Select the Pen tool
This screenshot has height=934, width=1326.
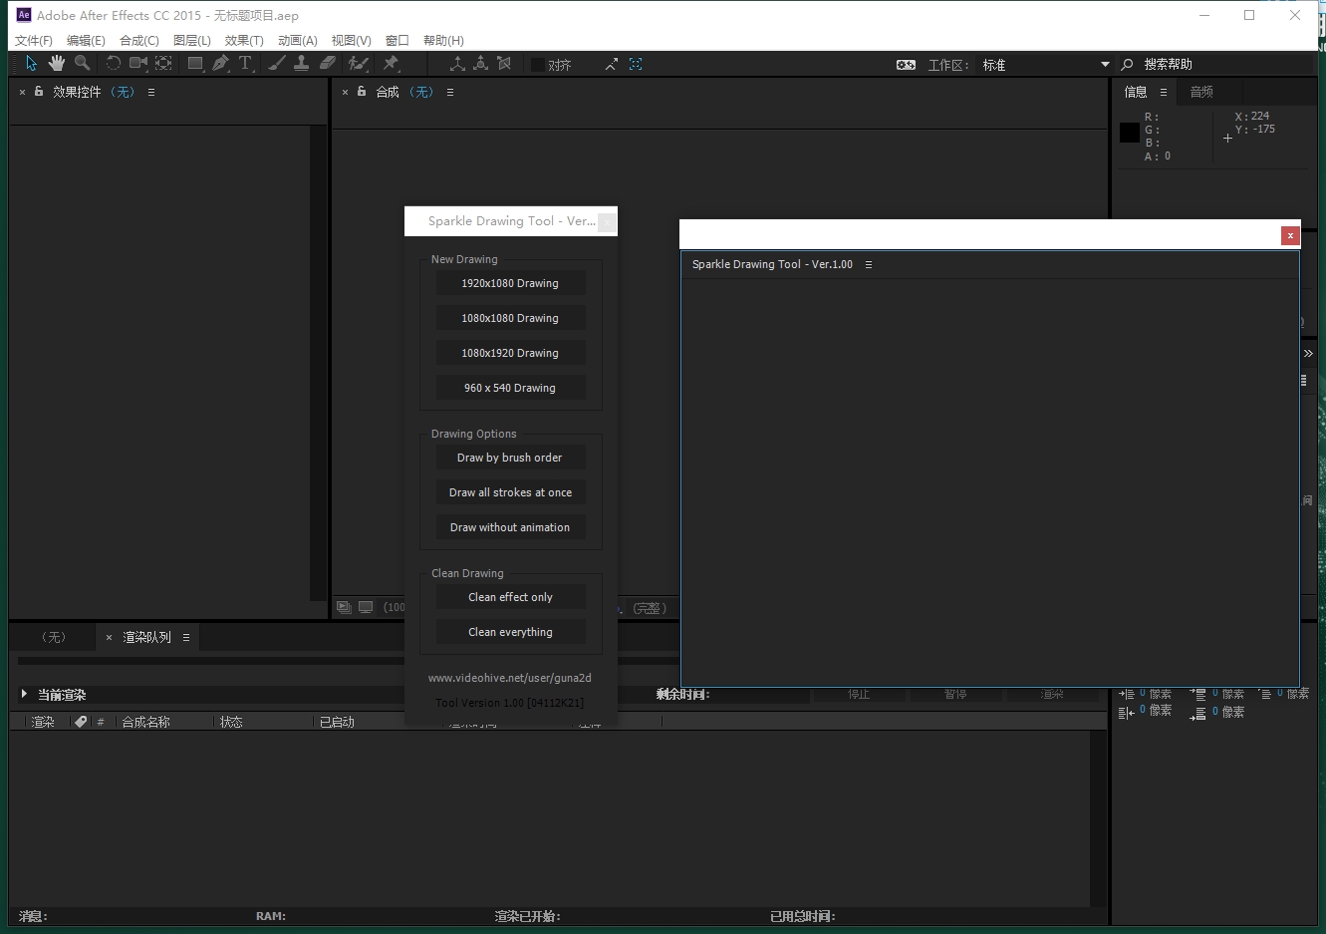point(220,64)
